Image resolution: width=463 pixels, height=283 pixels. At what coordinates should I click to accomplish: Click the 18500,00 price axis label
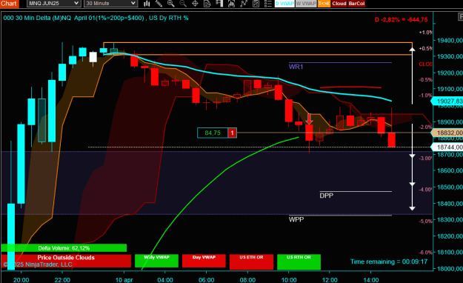pyautogui.click(x=450, y=187)
